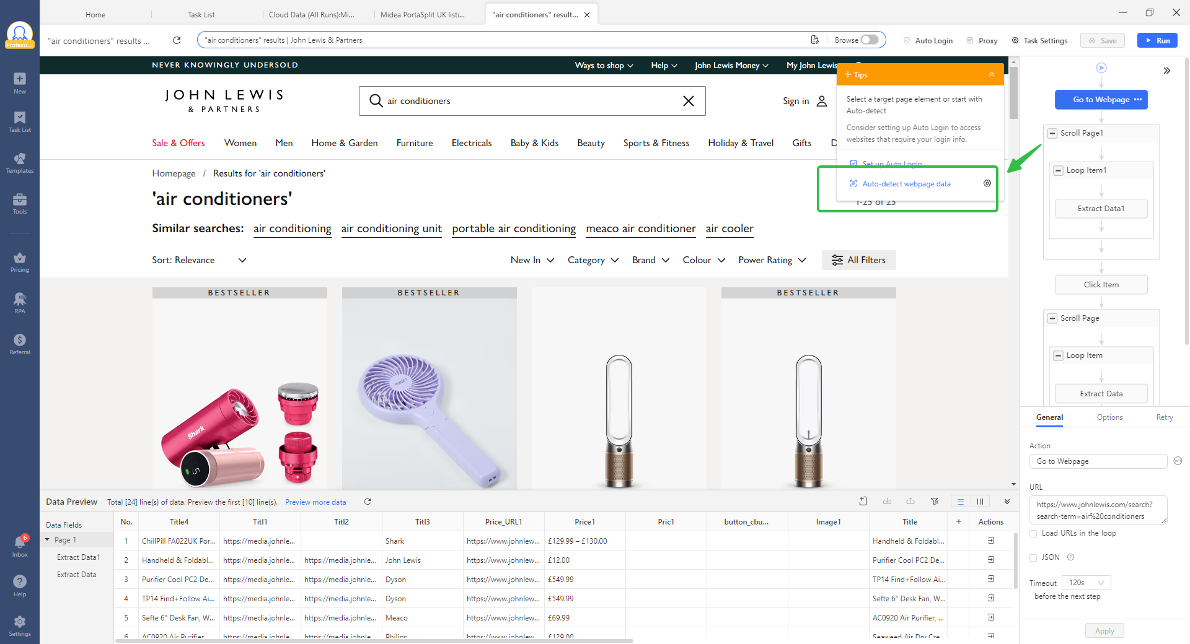Select the Click Item workflow step
1190x644 pixels.
click(x=1101, y=285)
